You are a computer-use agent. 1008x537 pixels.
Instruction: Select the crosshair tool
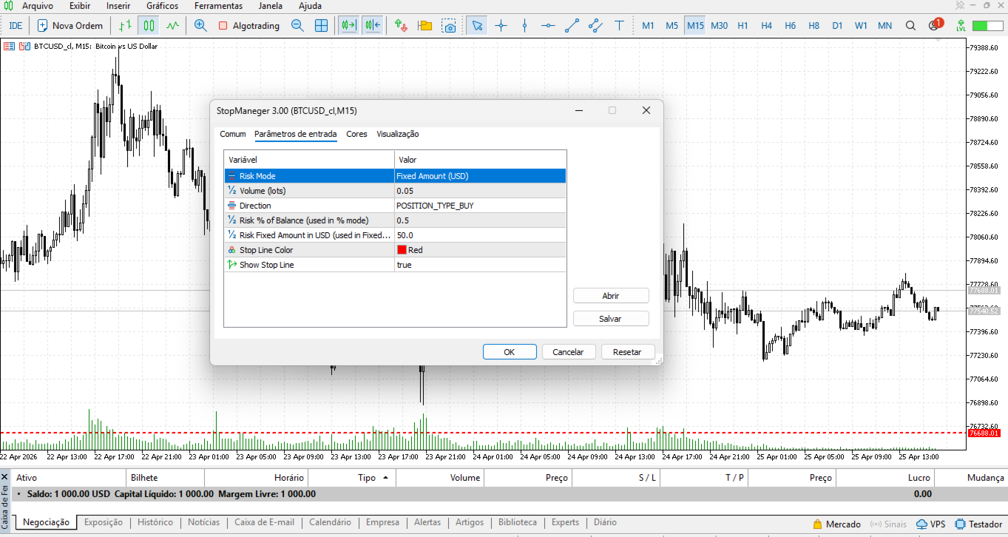point(501,26)
